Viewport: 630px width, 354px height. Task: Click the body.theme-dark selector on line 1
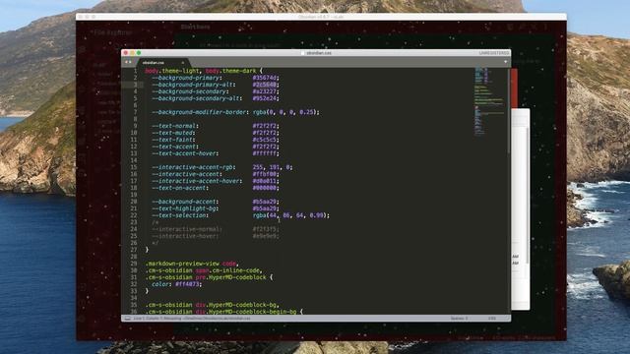(231, 71)
